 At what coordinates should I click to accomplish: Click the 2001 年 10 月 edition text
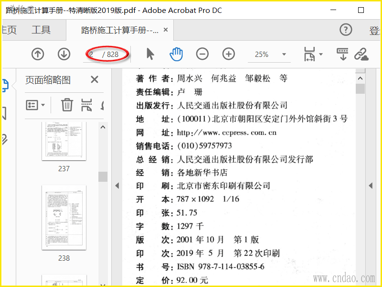click(x=200, y=240)
